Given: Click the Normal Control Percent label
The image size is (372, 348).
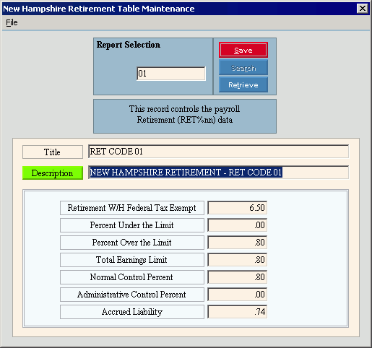Looking at the screenshot, I should tap(132, 277).
